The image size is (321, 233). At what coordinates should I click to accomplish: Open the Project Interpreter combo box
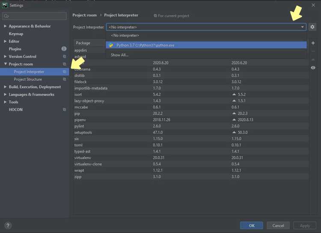pos(206,27)
